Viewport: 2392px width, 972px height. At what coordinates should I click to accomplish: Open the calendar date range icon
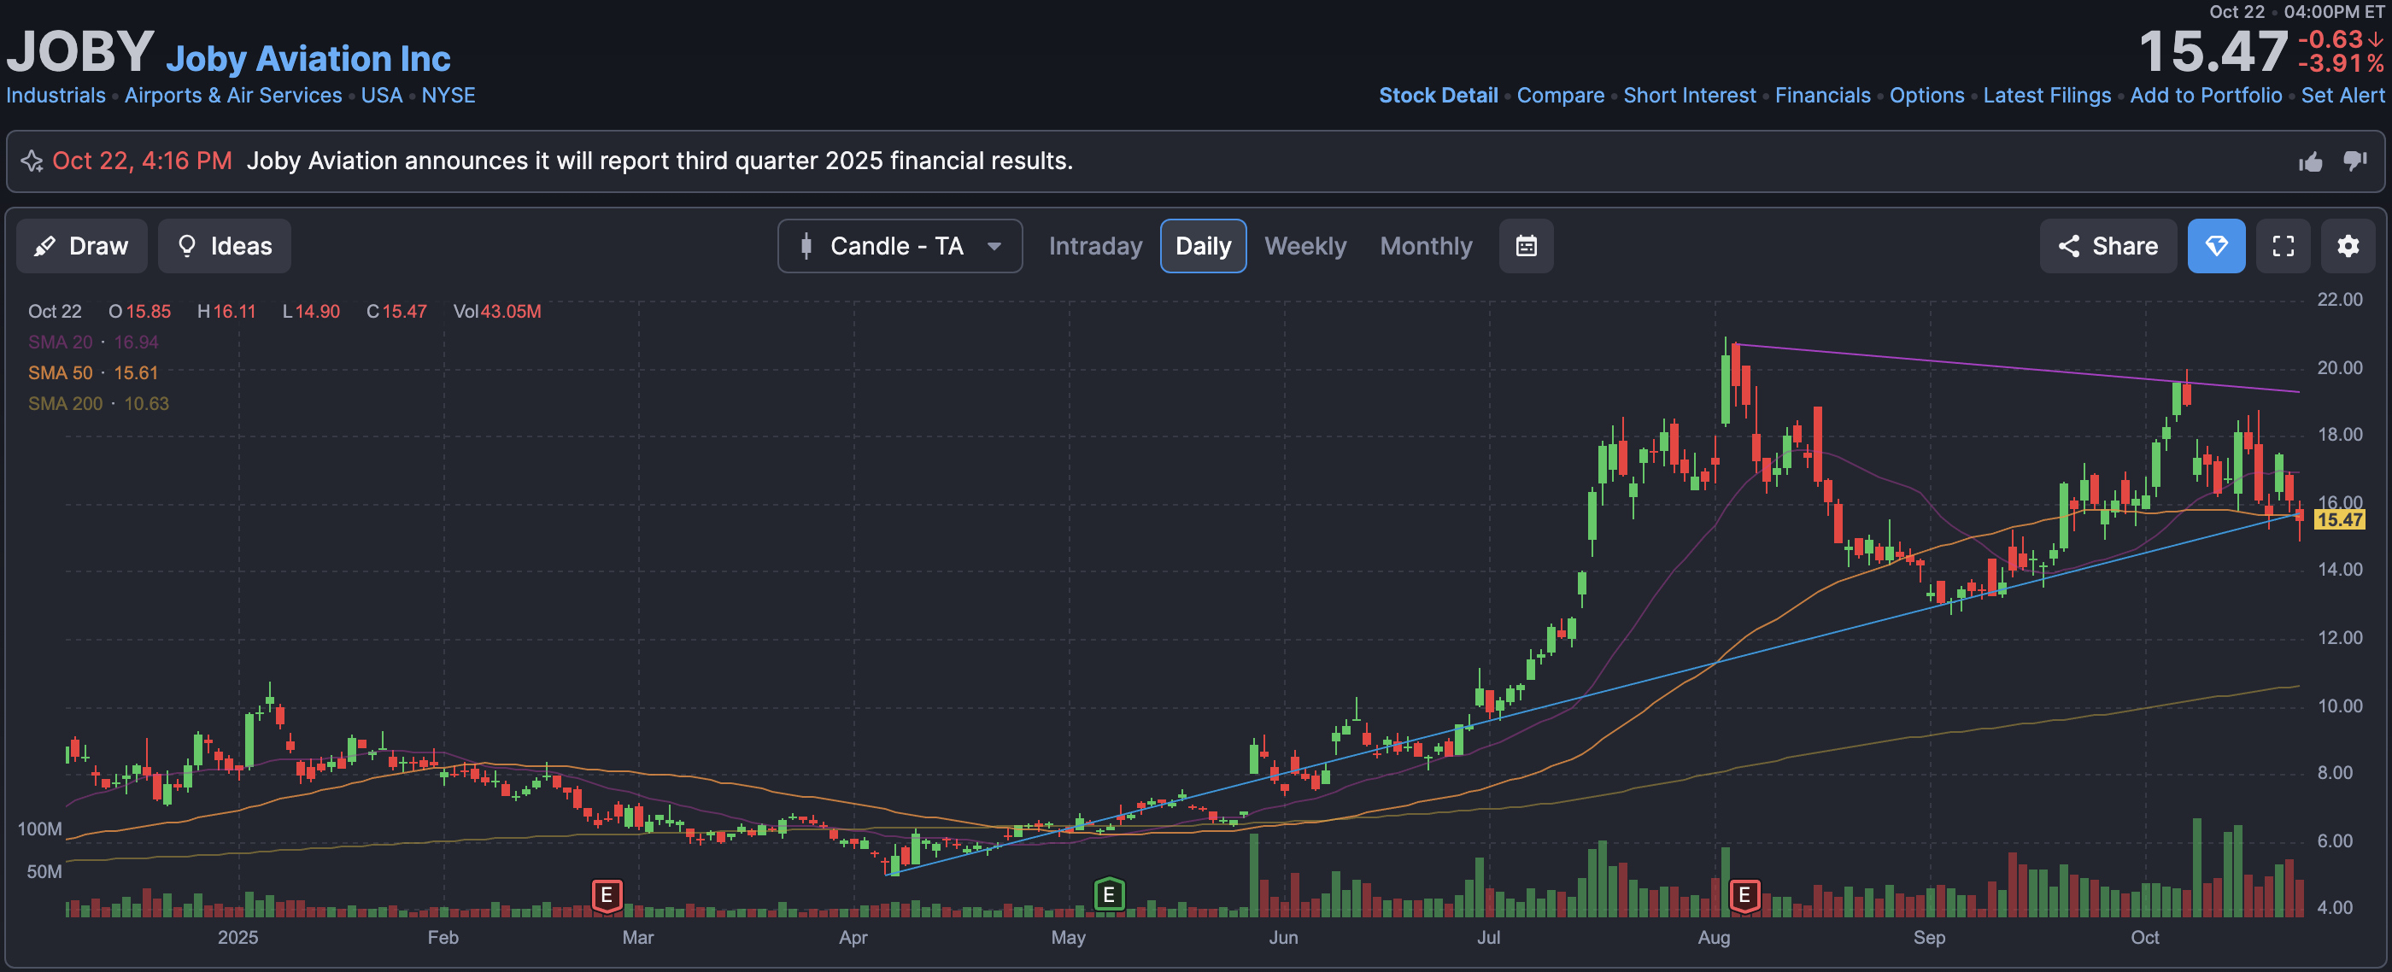pos(1526,246)
